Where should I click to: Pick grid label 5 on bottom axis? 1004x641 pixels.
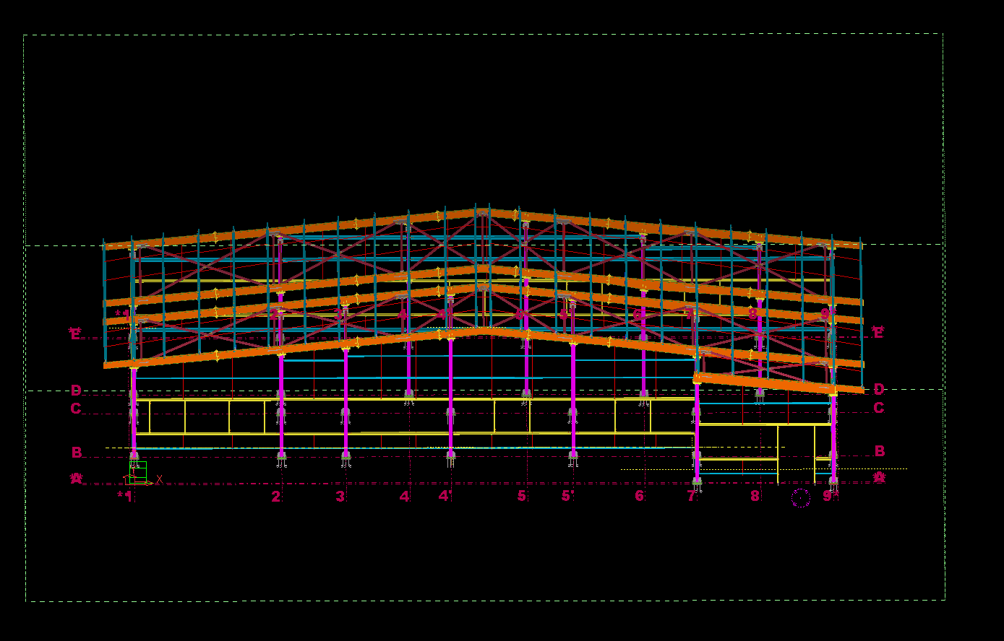click(x=521, y=496)
